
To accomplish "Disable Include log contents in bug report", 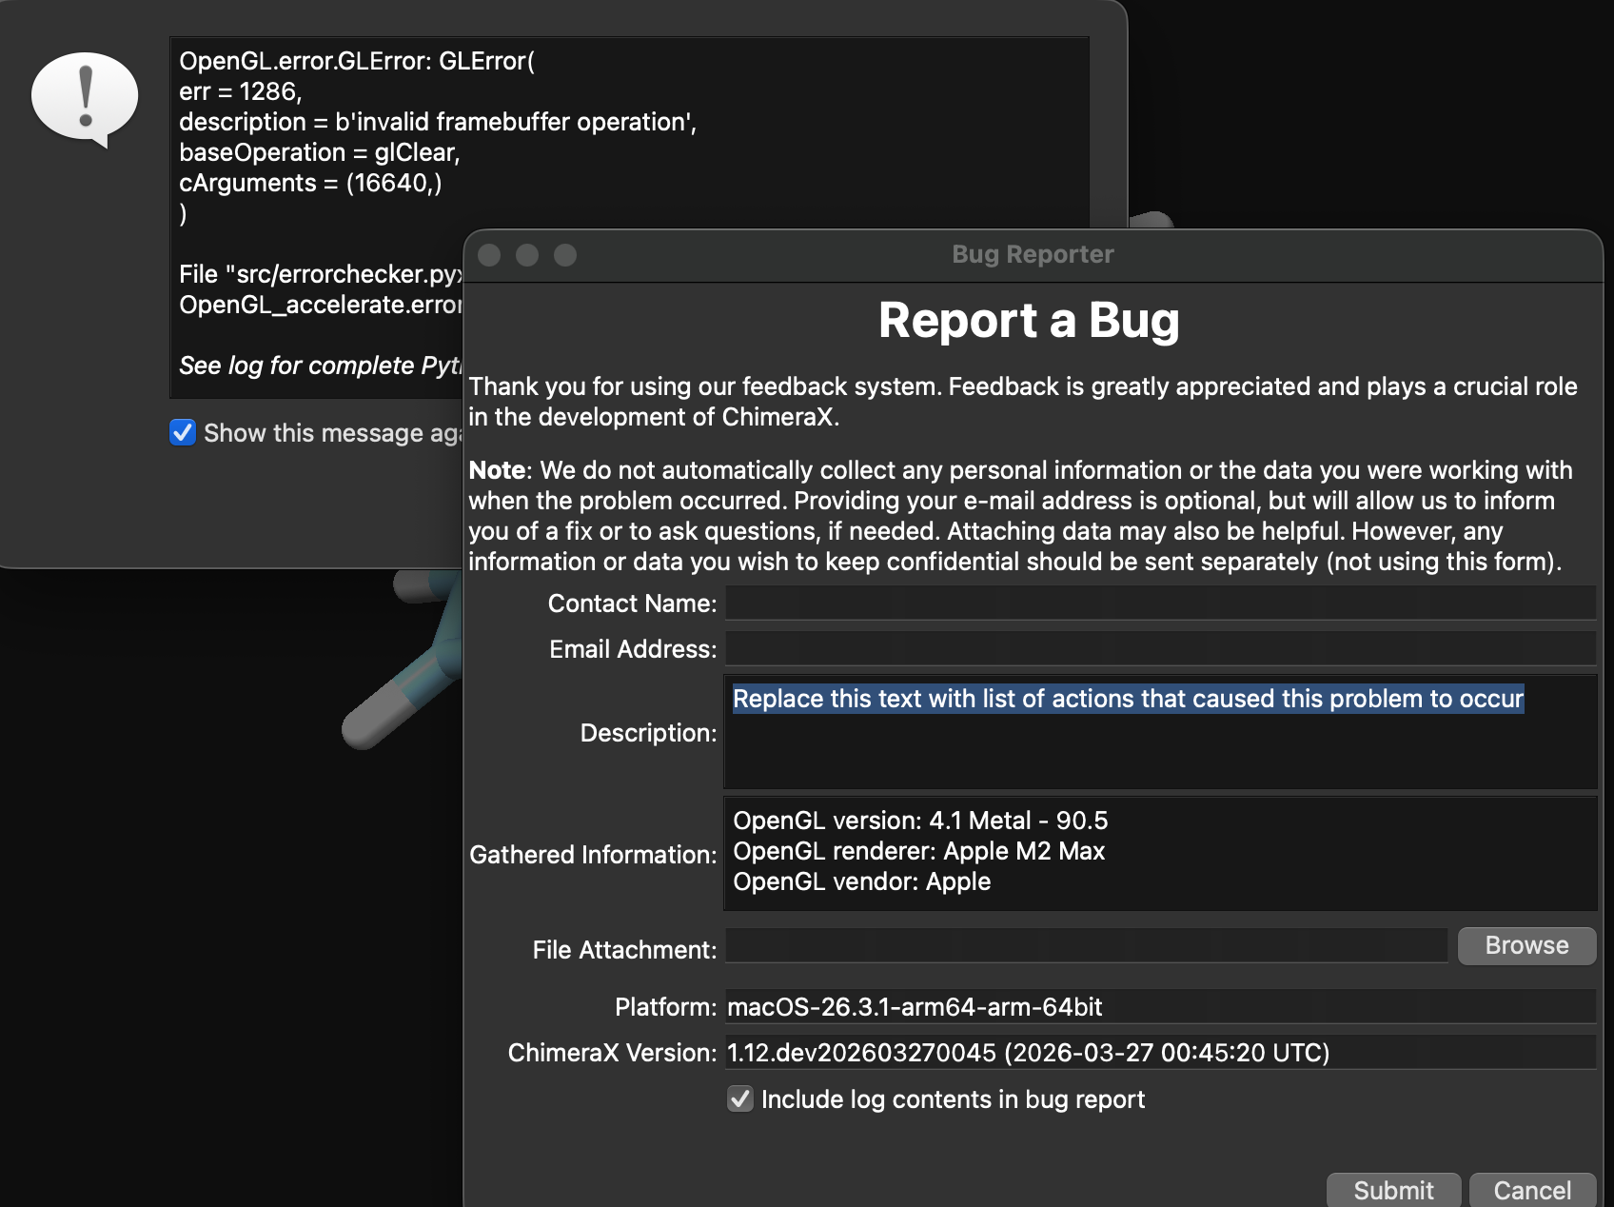I will 740,1099.
